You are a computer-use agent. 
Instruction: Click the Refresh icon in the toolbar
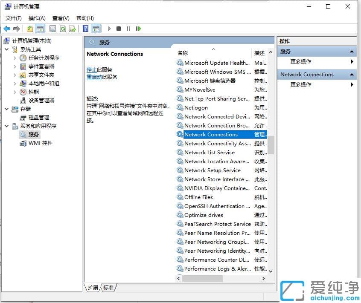(x=64, y=29)
